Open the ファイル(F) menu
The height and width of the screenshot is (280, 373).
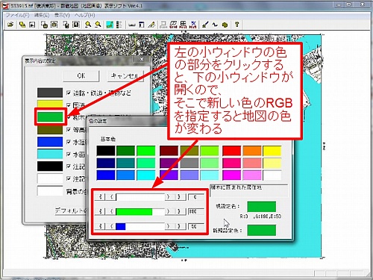(x=17, y=15)
